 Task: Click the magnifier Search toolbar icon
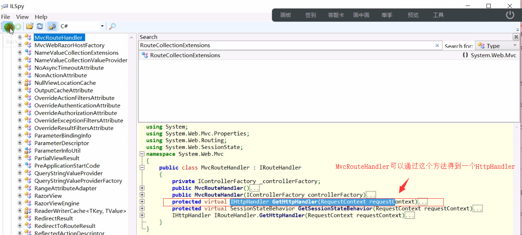[x=112, y=26]
